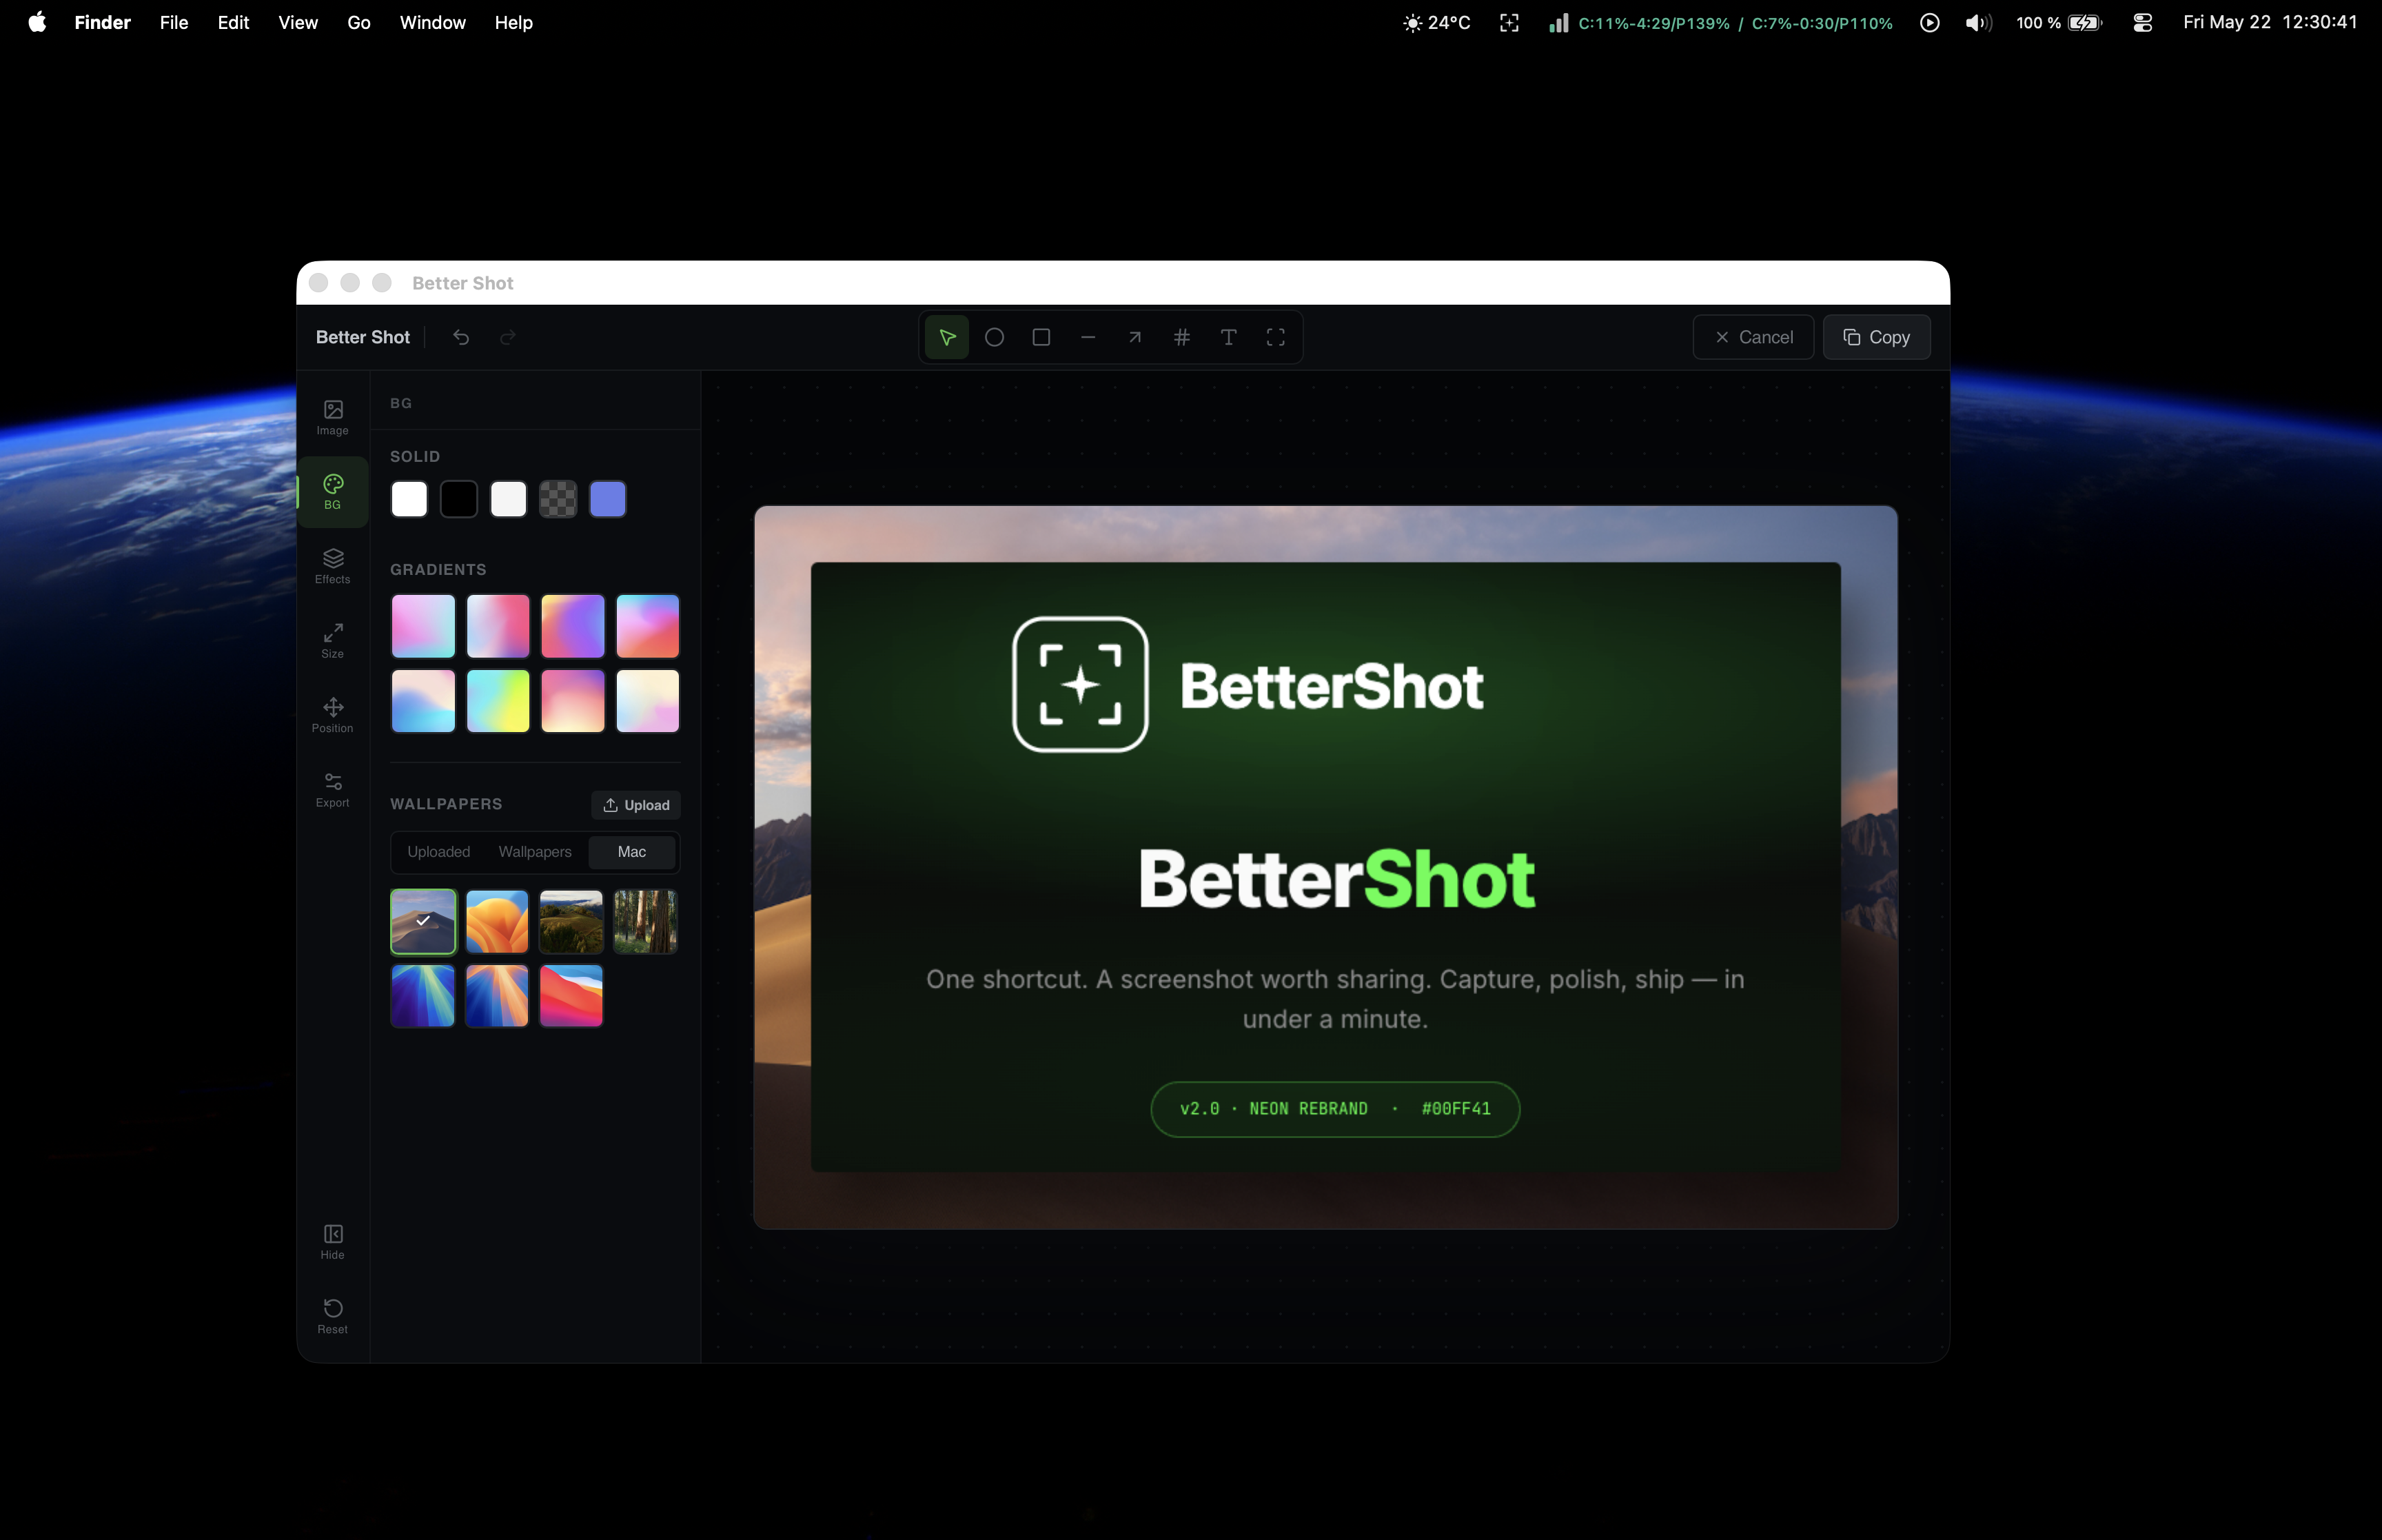Select the checked desert dune wallpaper
This screenshot has width=2382, height=1540.
[424, 921]
